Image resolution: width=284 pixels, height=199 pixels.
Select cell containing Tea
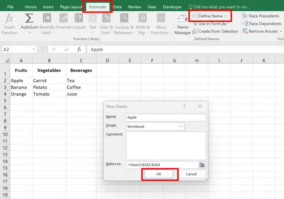click(x=81, y=80)
